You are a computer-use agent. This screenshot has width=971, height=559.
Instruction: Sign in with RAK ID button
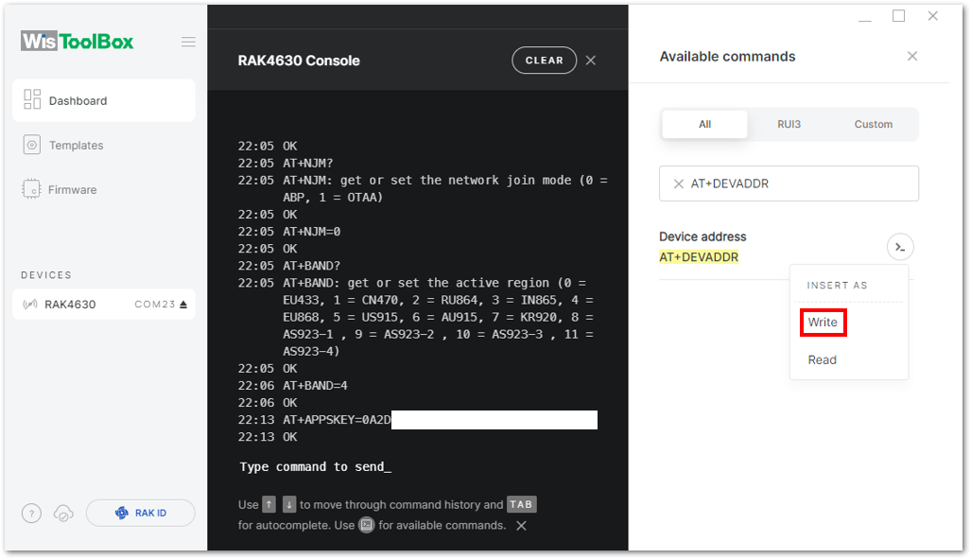pyautogui.click(x=141, y=514)
